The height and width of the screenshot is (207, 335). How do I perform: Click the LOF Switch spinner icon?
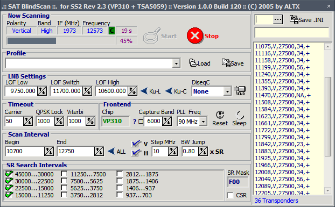[87, 91]
